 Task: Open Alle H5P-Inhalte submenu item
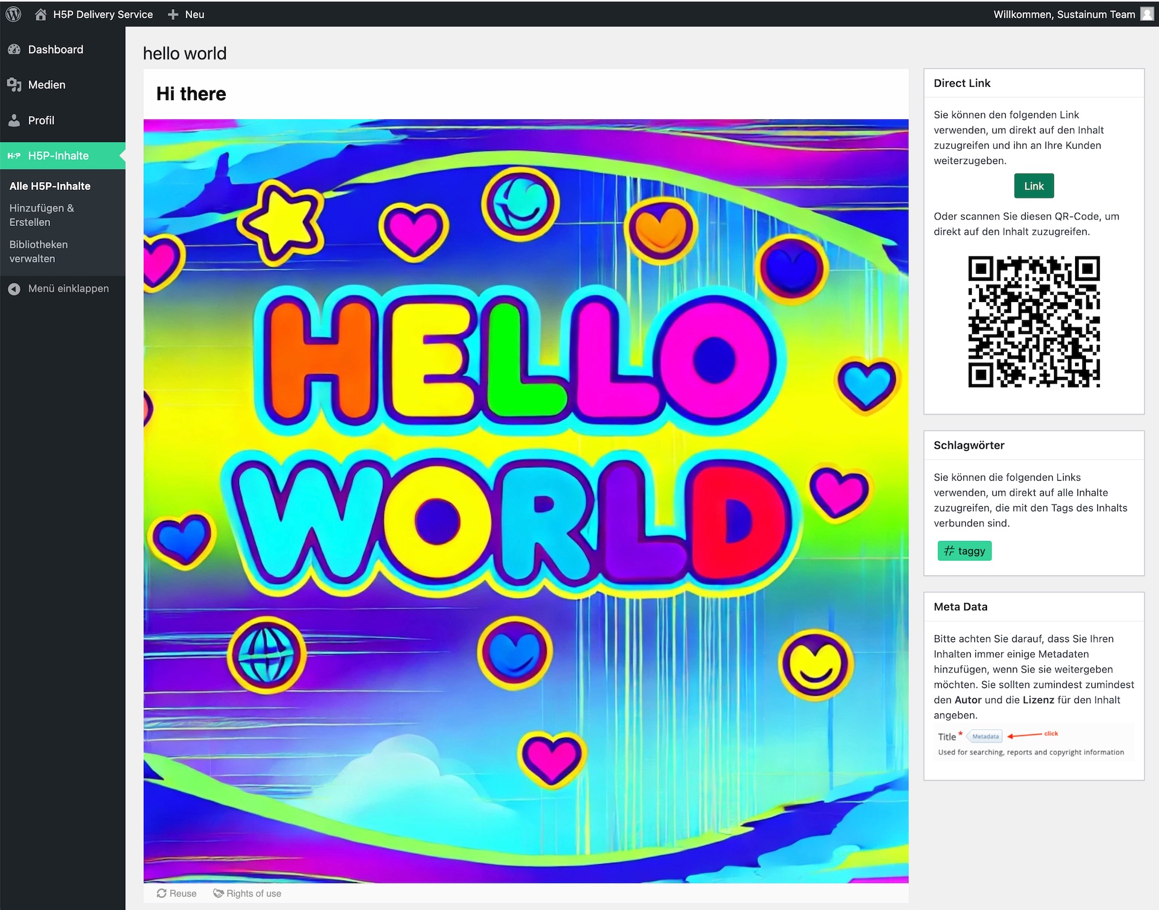click(50, 186)
